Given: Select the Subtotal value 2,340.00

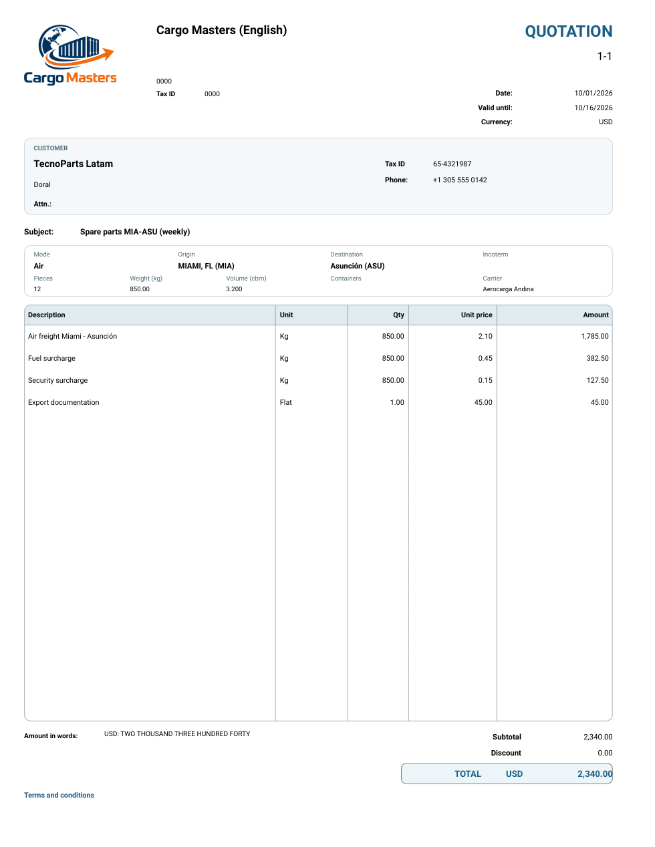Looking at the screenshot, I should (x=598, y=737).
